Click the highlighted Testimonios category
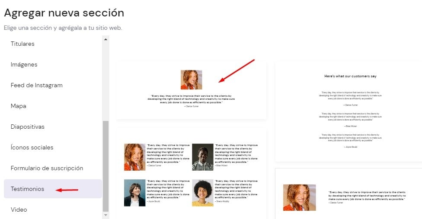This screenshot has height=219, width=422. click(x=27, y=189)
